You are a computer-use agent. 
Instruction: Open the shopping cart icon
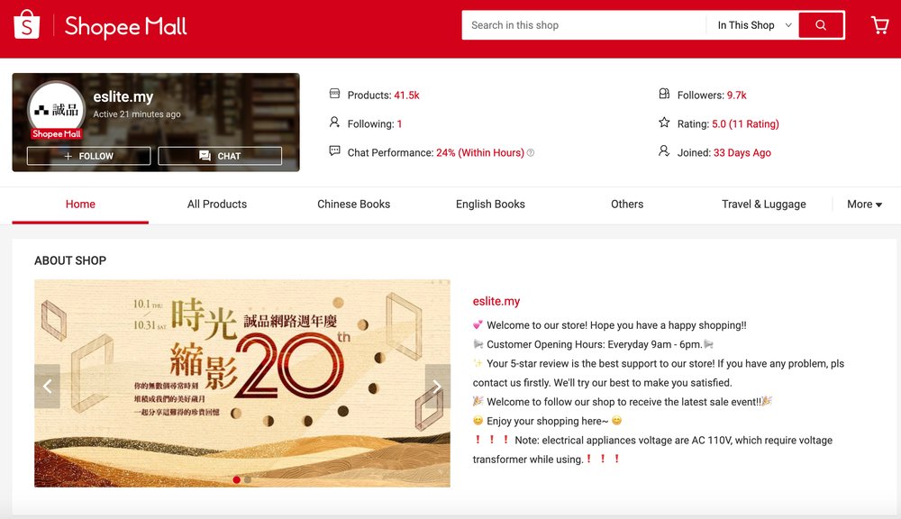879,24
